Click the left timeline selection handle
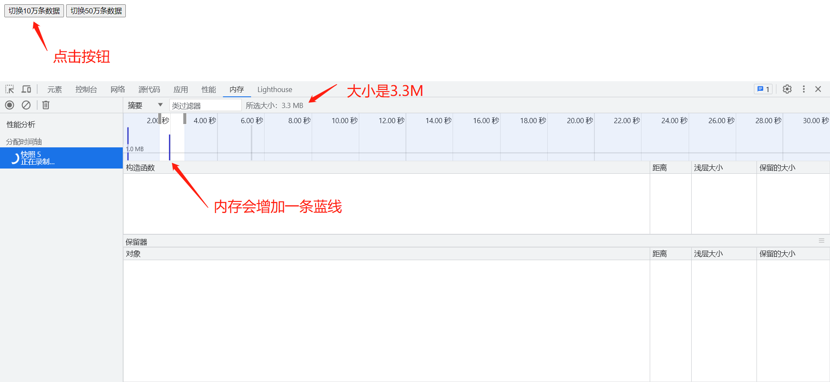The height and width of the screenshot is (382, 830). 160,118
